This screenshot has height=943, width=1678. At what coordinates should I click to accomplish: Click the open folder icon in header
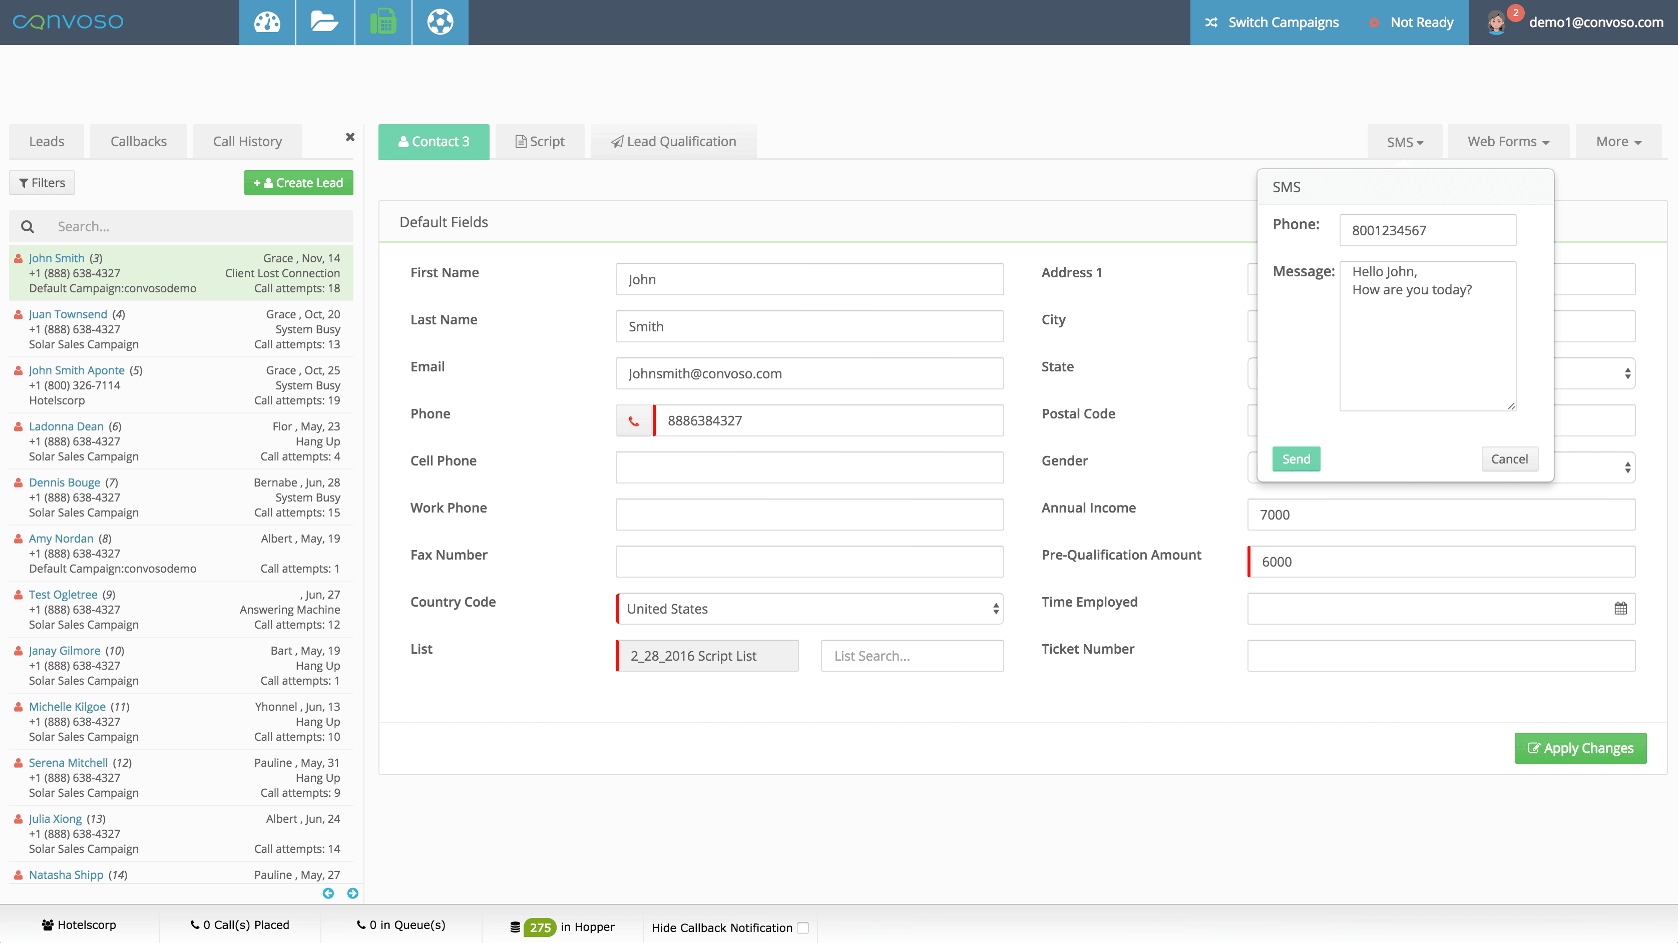coord(324,22)
